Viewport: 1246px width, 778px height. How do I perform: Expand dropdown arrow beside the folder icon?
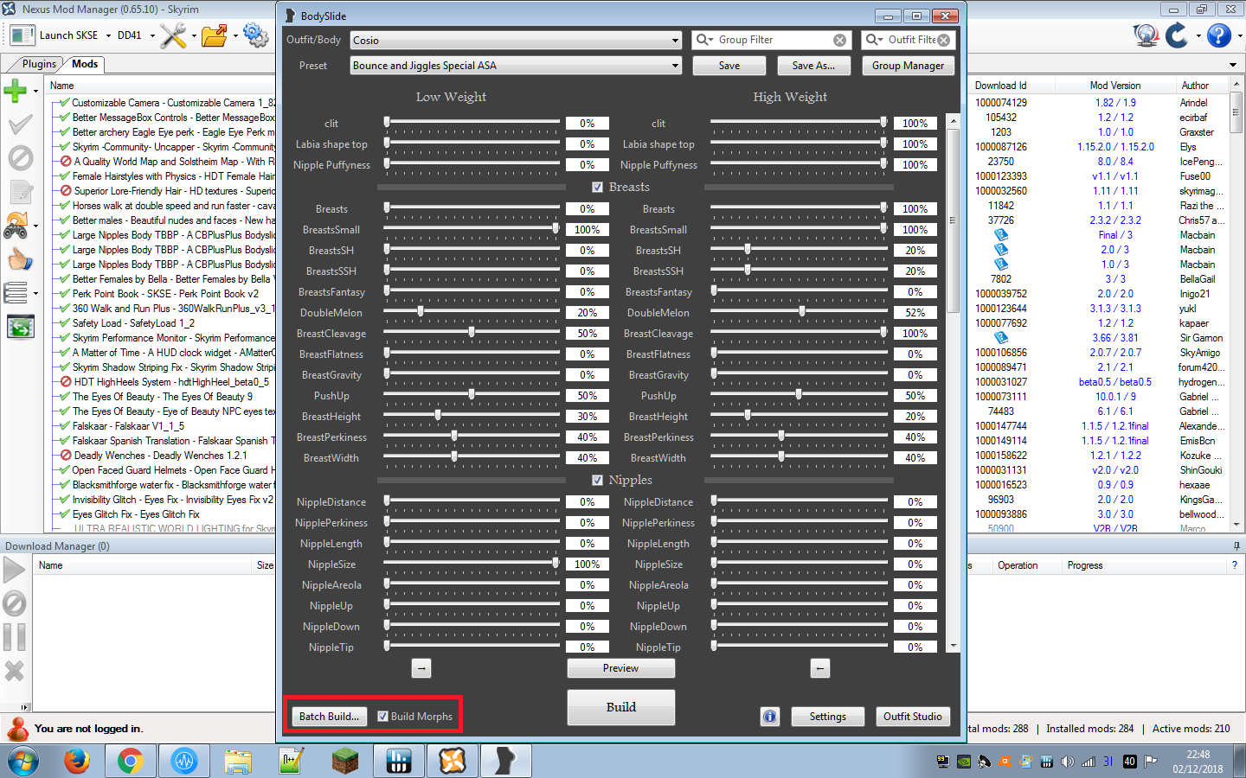coord(234,36)
